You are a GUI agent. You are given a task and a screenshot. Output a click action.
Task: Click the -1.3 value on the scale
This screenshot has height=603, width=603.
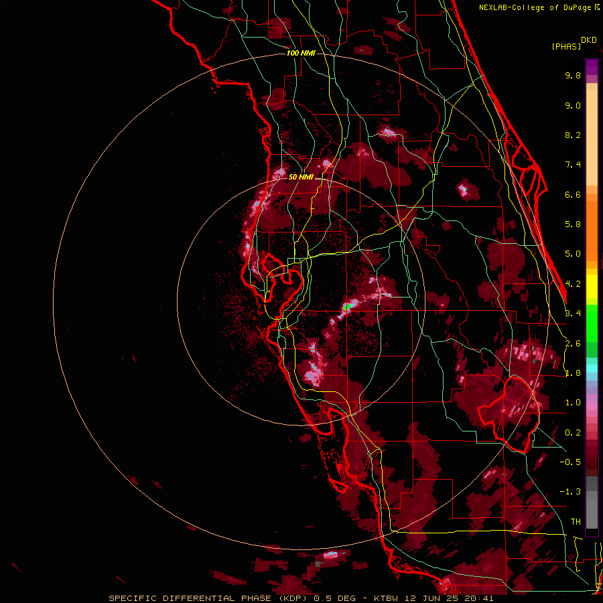point(570,492)
